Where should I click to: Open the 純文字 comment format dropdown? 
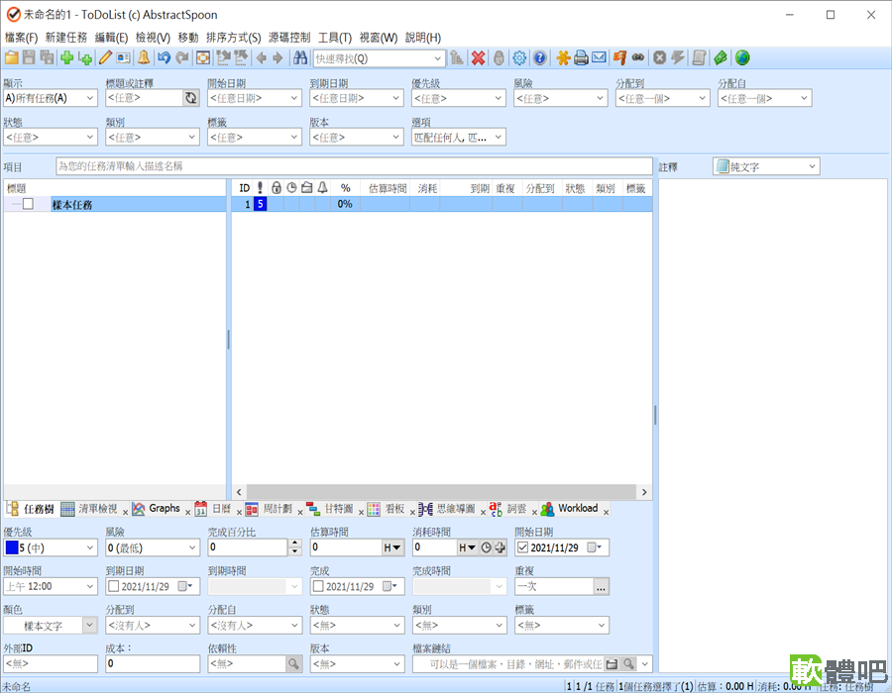766,167
